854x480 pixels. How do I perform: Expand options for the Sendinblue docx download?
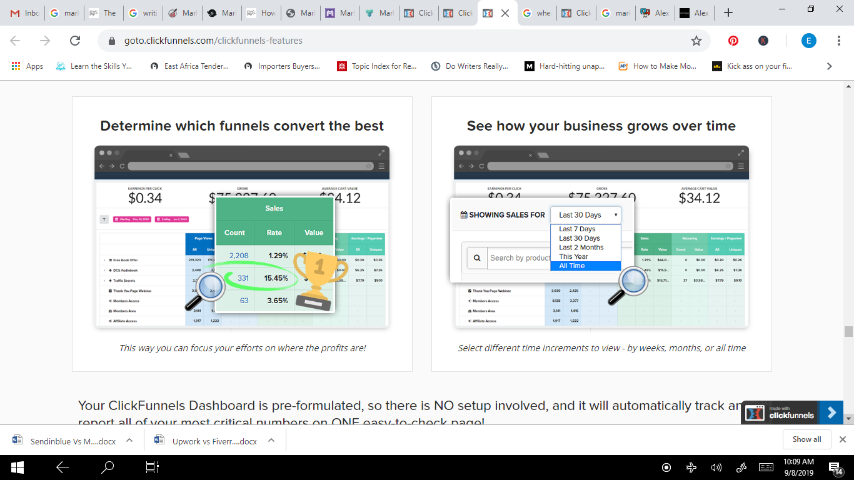tap(129, 440)
